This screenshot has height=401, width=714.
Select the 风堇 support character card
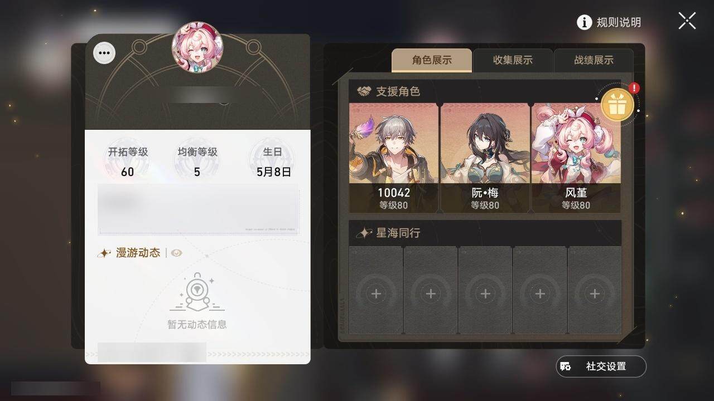[576, 158]
